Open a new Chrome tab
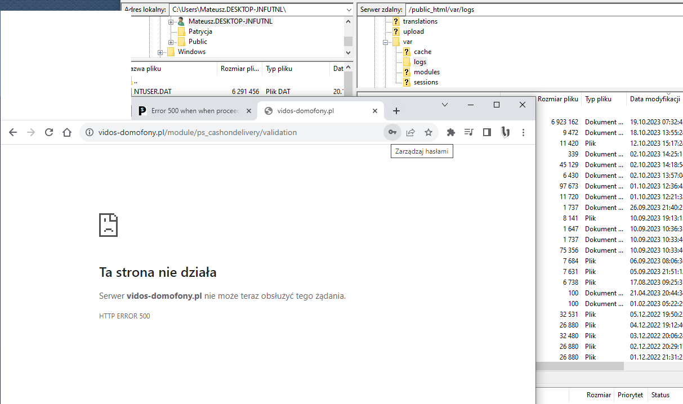 tap(396, 111)
